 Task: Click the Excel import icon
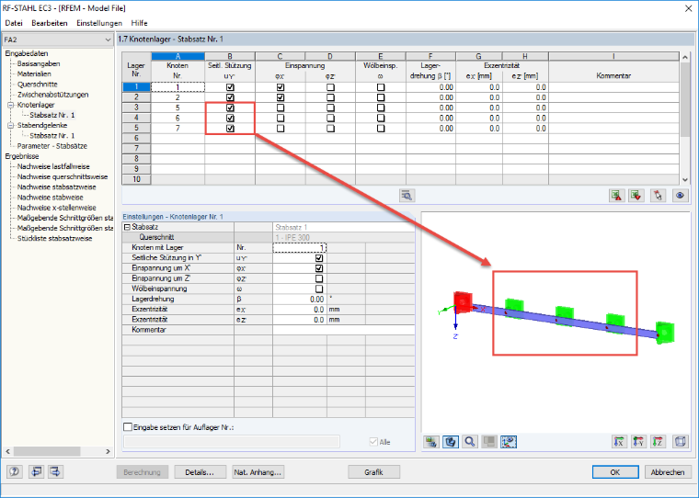(x=636, y=195)
